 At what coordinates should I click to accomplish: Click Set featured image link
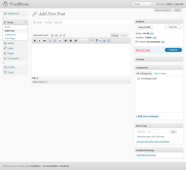[146, 155]
